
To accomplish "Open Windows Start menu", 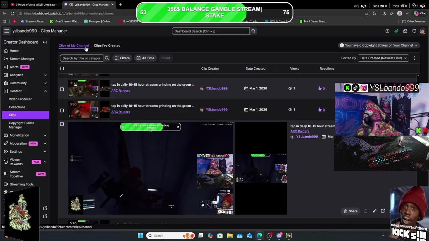I will tap(140, 236).
